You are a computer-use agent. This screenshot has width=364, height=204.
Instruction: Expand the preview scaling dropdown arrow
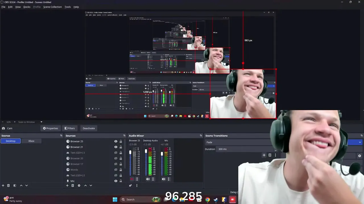[x=41, y=122]
